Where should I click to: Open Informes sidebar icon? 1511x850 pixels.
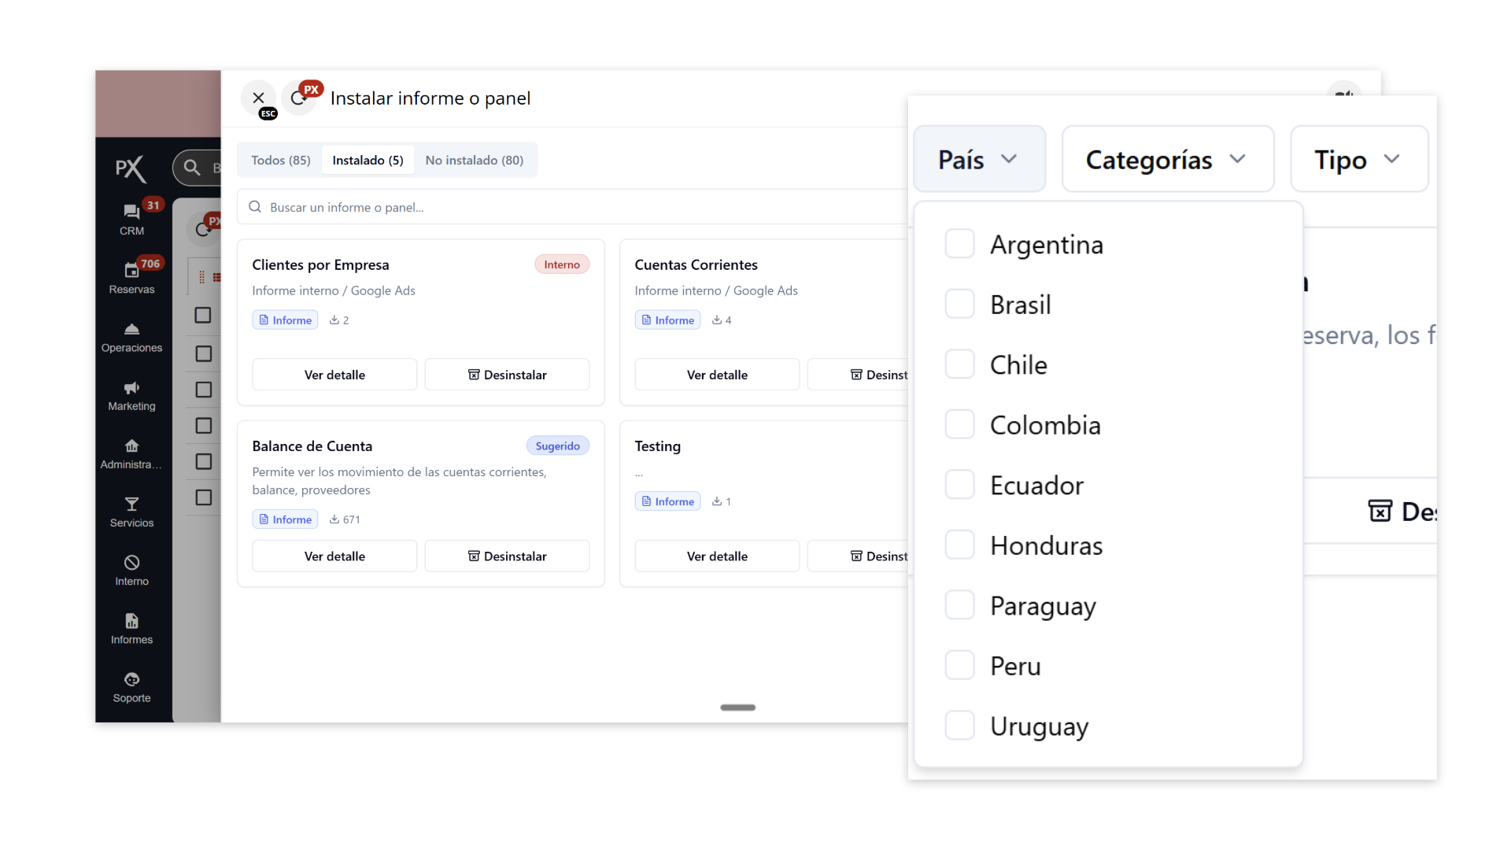pos(131,622)
